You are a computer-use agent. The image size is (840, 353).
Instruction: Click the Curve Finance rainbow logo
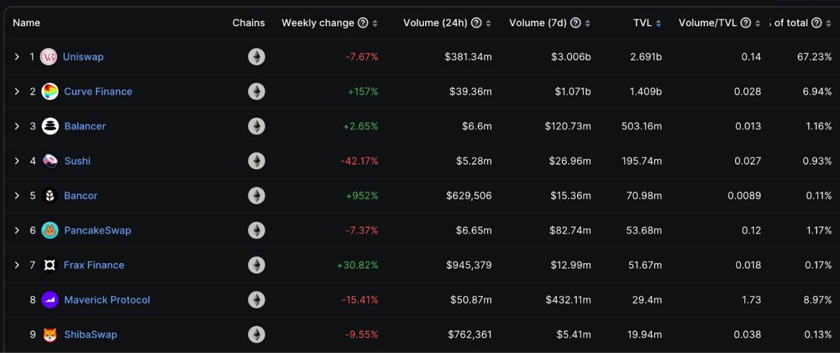point(50,91)
